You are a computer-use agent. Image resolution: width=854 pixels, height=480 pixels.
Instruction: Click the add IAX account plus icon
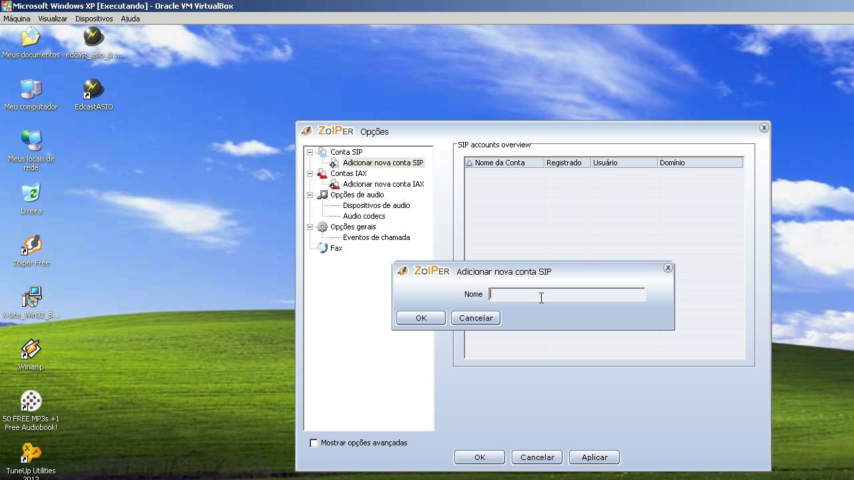334,184
